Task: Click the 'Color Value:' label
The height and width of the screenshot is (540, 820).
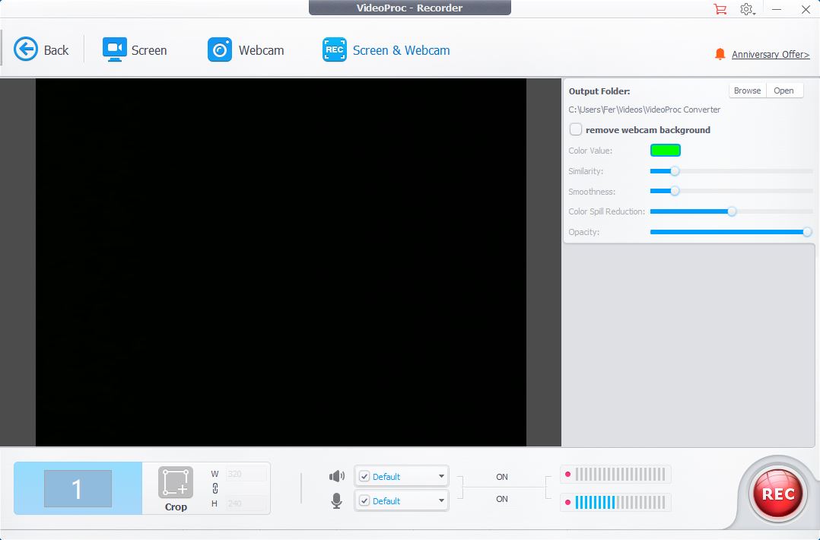Action: (x=590, y=151)
